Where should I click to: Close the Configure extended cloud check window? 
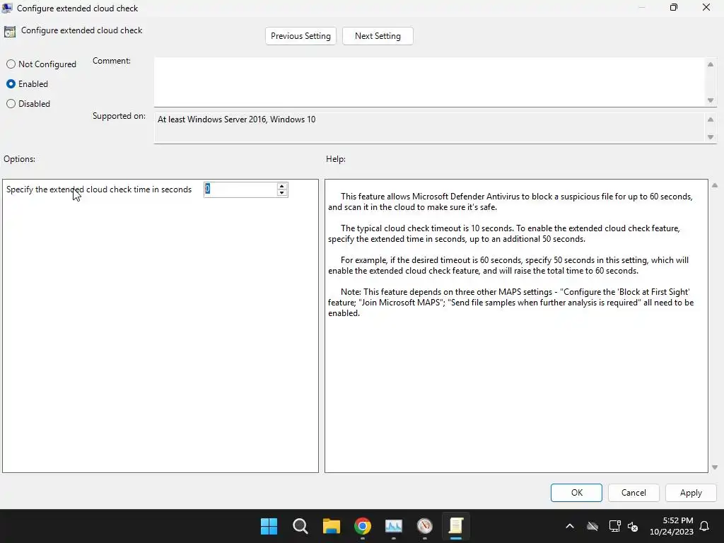coord(706,7)
